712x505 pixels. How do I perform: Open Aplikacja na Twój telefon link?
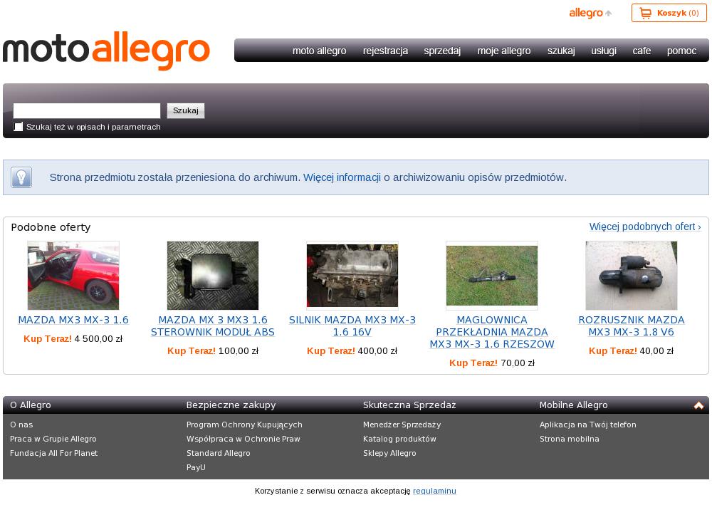point(587,425)
